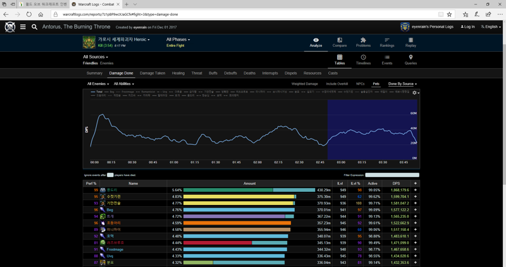The width and height of the screenshot is (506, 267).
Task: Open the Healing tab
Action: click(178, 73)
